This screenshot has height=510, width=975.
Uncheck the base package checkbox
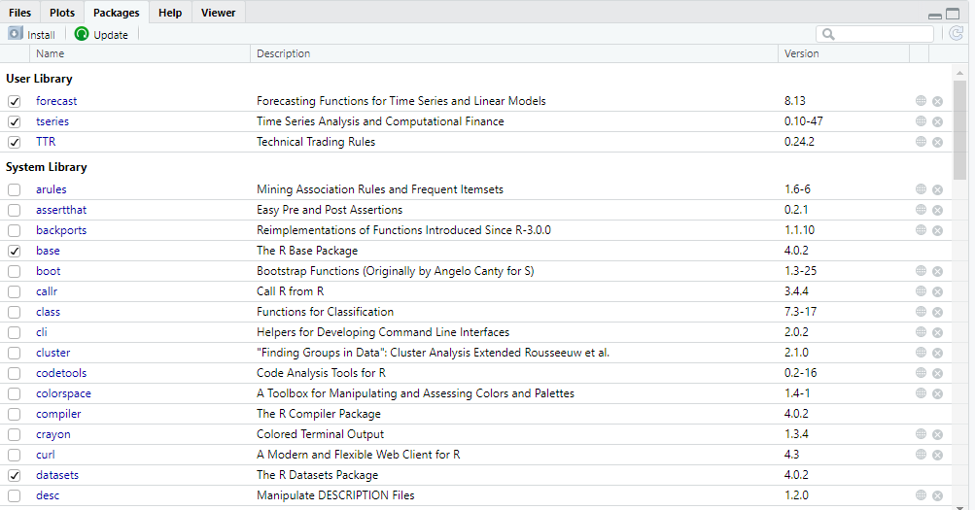coord(15,251)
